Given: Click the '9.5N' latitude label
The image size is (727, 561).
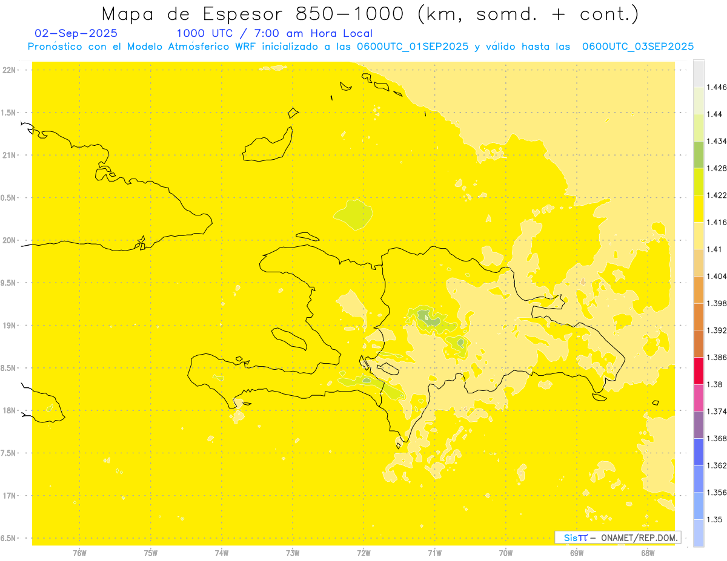Looking at the screenshot, I should point(9,283).
